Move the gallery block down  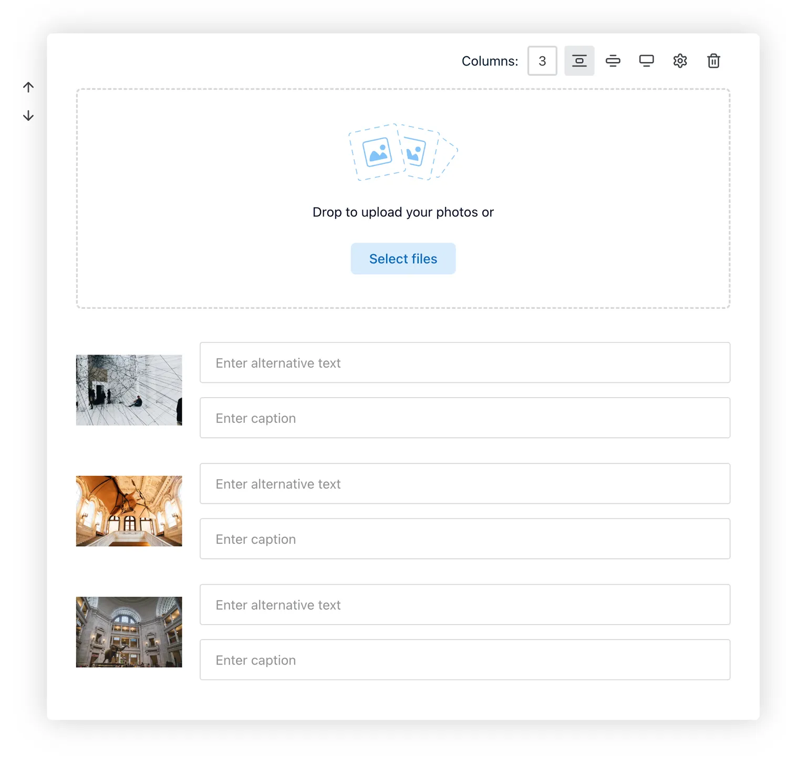pyautogui.click(x=28, y=115)
